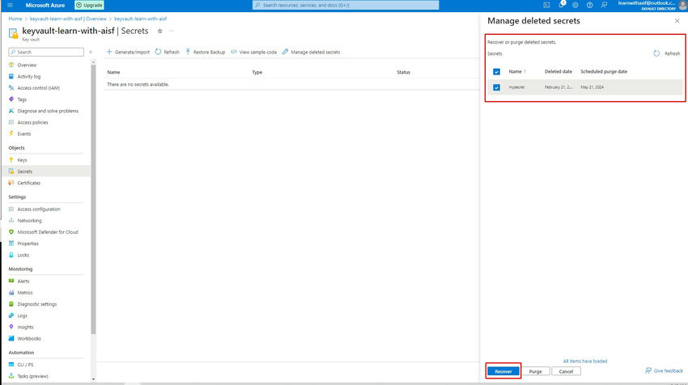Click the Recover button
Screen dimensions: 688x385
pos(503,371)
